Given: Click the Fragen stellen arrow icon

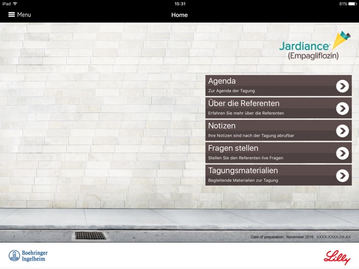Looking at the screenshot, I should pyautogui.click(x=342, y=153).
